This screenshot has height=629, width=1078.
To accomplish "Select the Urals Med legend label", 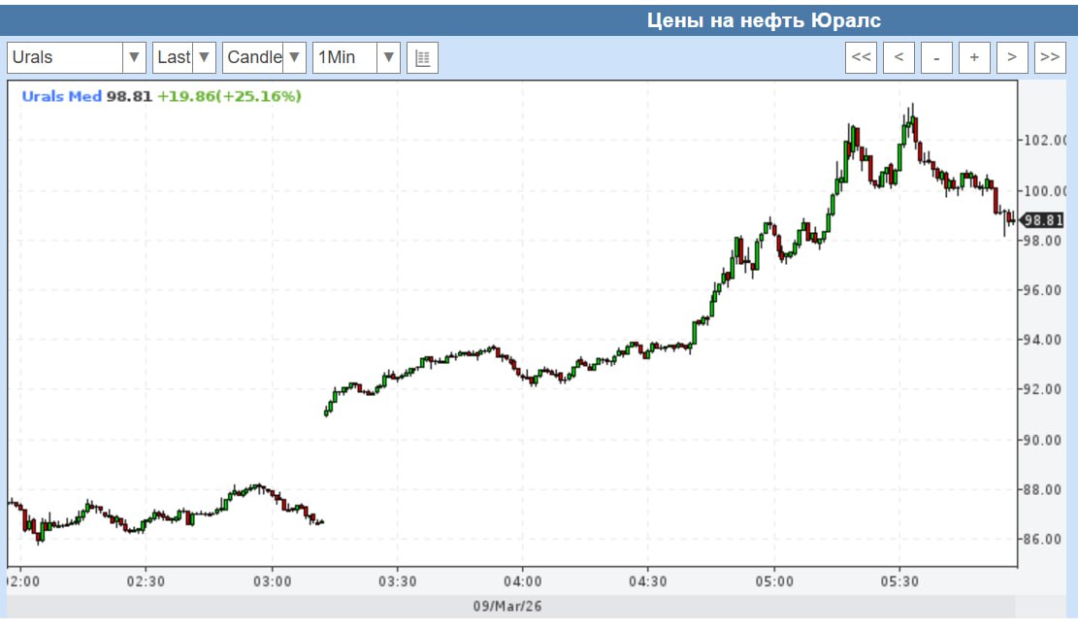I will [60, 98].
